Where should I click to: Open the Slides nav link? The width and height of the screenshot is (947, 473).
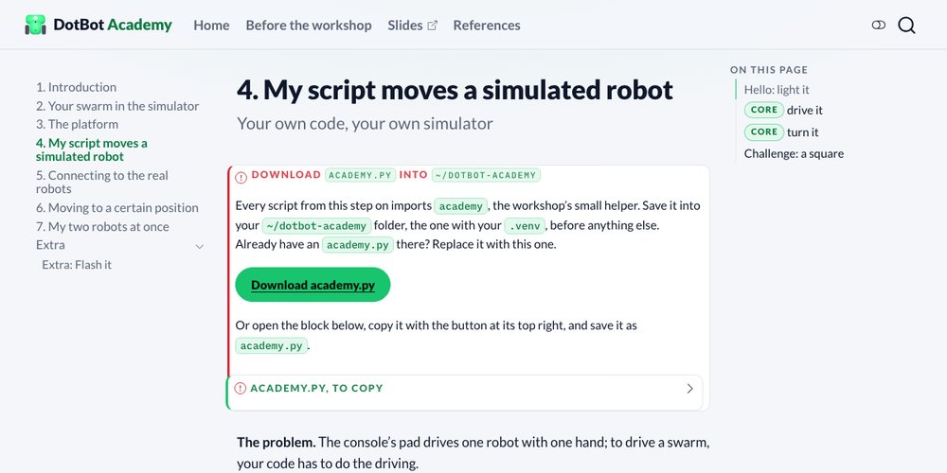[413, 26]
